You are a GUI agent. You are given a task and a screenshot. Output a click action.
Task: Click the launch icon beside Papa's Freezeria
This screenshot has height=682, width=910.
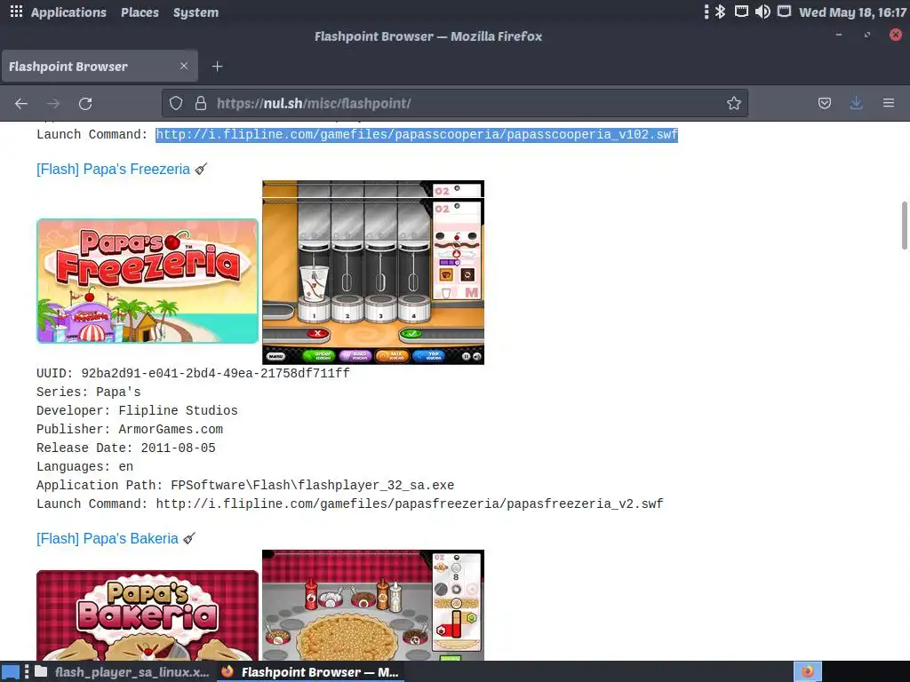pos(201,169)
